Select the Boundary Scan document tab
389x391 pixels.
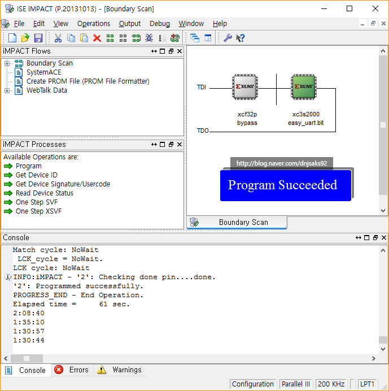[237, 222]
